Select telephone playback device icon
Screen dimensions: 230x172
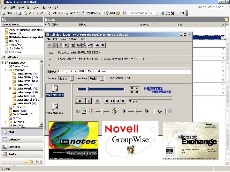(x=78, y=111)
